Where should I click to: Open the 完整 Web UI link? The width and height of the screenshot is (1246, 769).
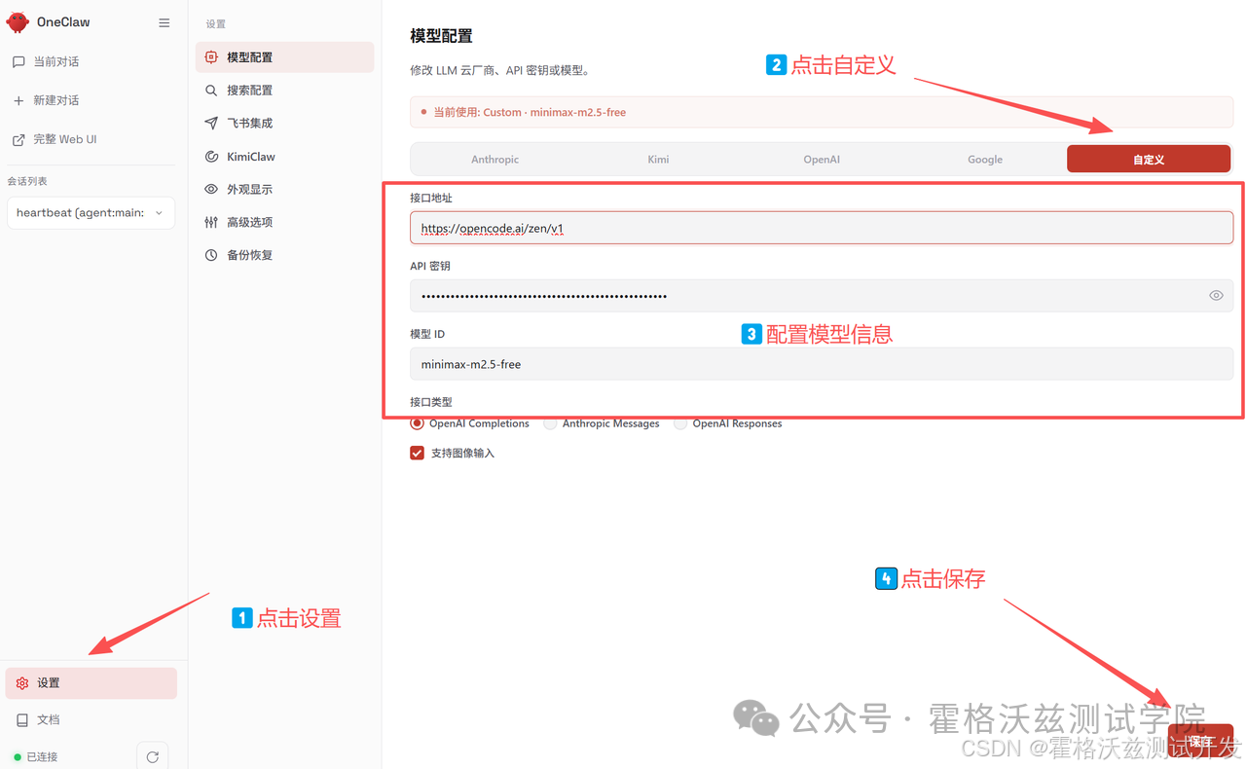[x=92, y=139]
